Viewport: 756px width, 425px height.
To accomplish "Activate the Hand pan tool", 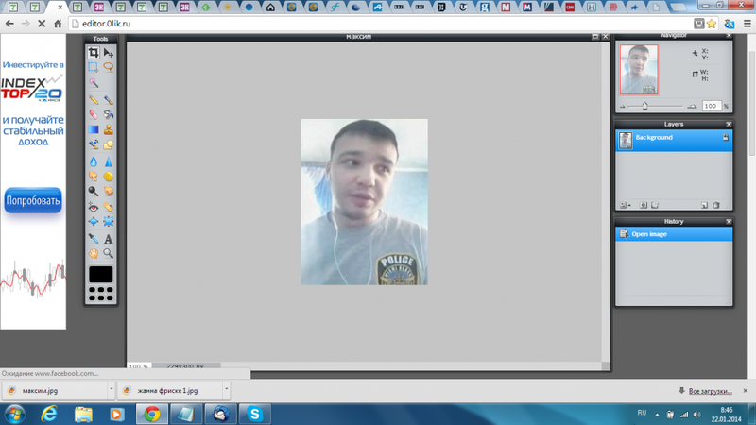I will (94, 253).
